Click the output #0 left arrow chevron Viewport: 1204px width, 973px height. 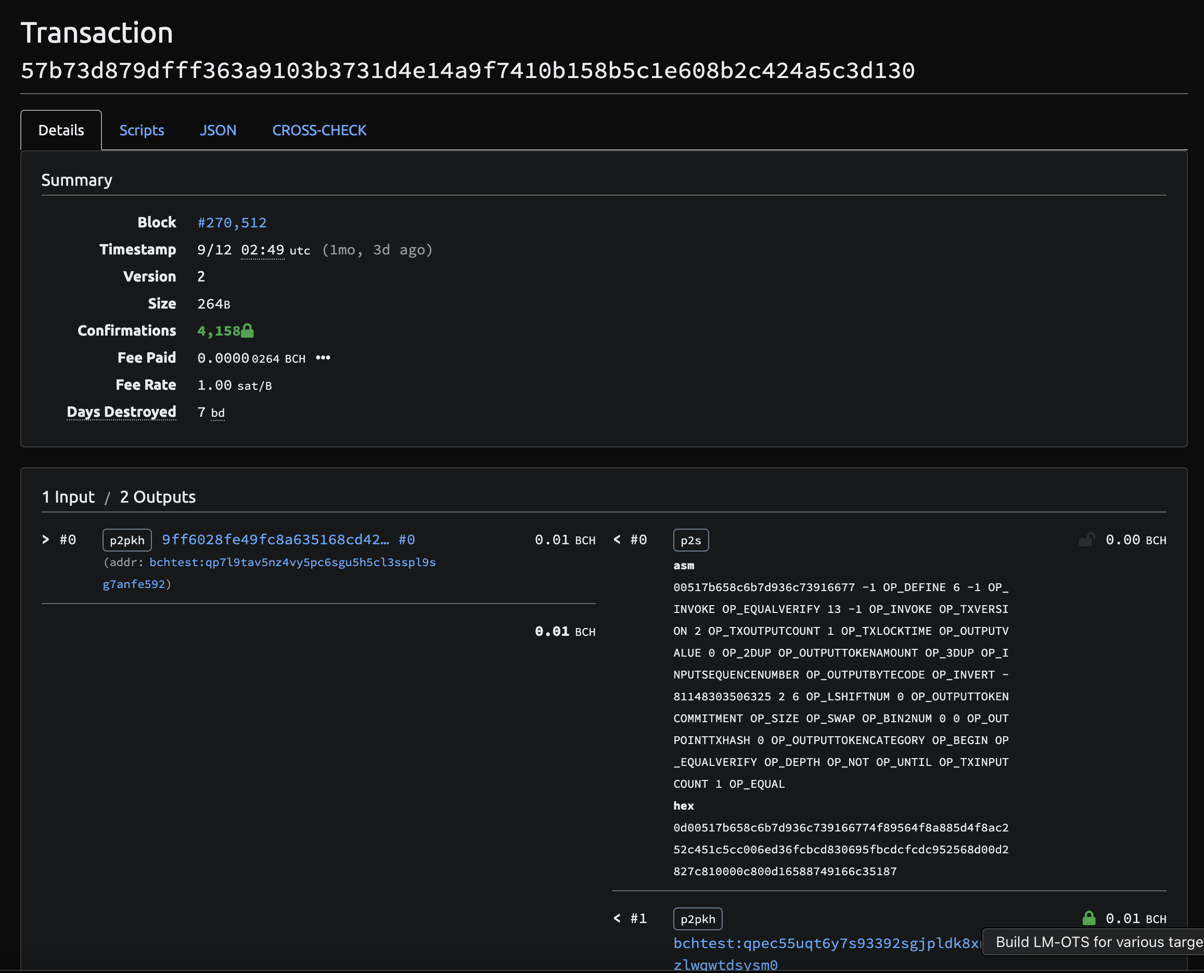[617, 539]
